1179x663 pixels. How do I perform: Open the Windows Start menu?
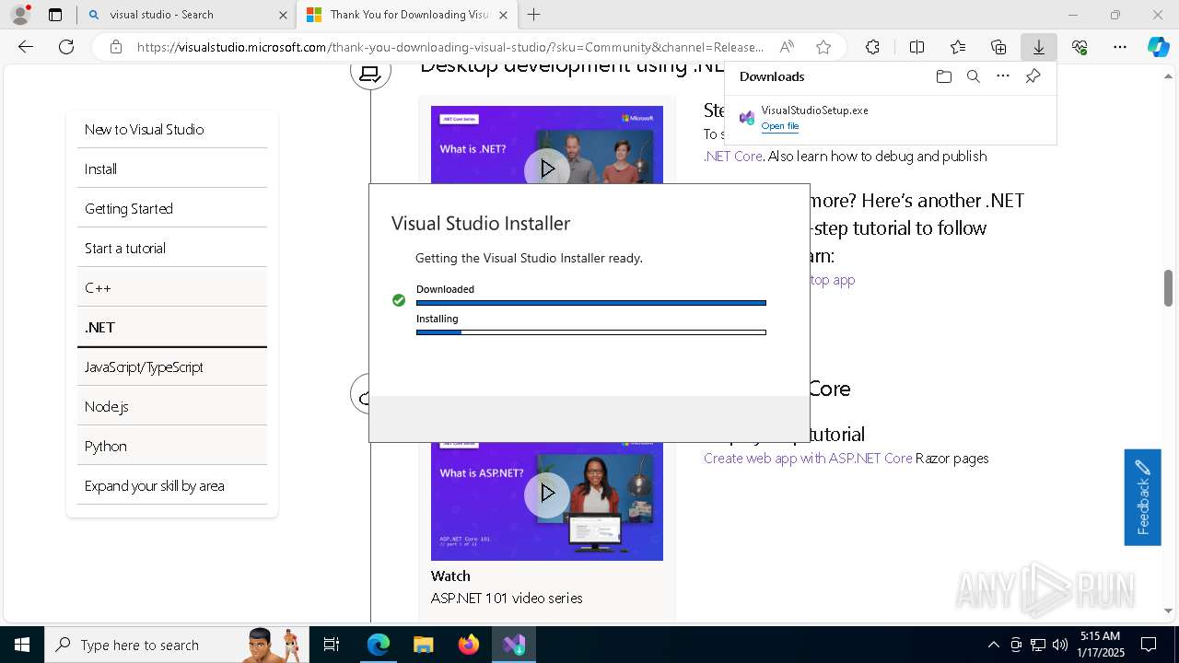[21, 645]
